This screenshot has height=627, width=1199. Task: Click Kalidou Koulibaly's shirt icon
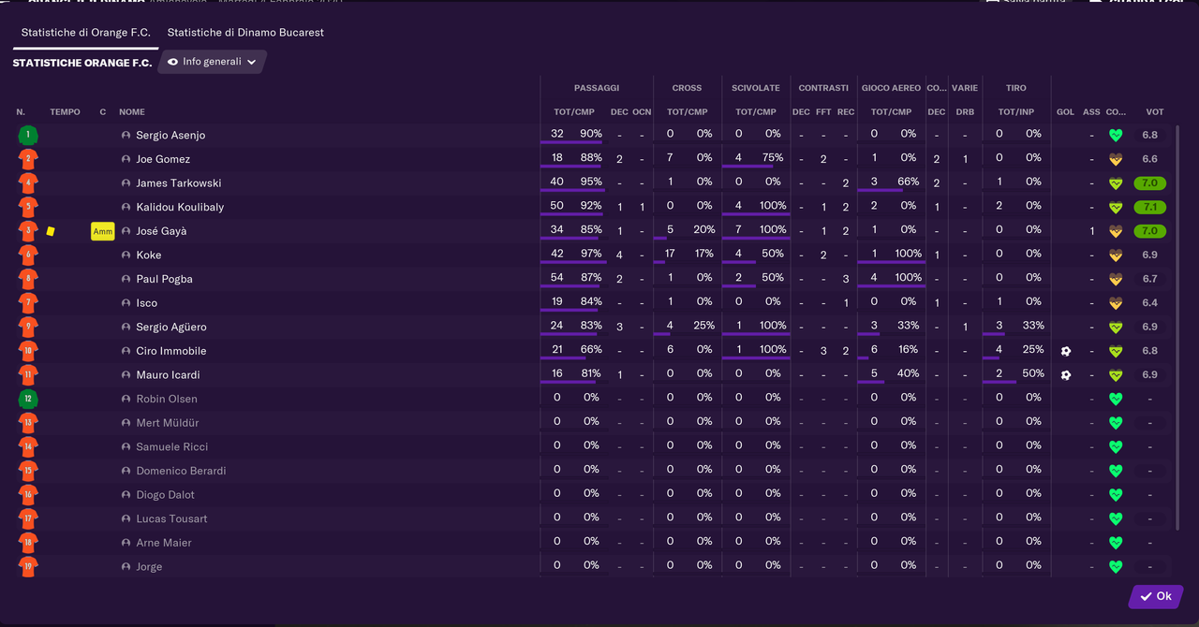pos(28,207)
